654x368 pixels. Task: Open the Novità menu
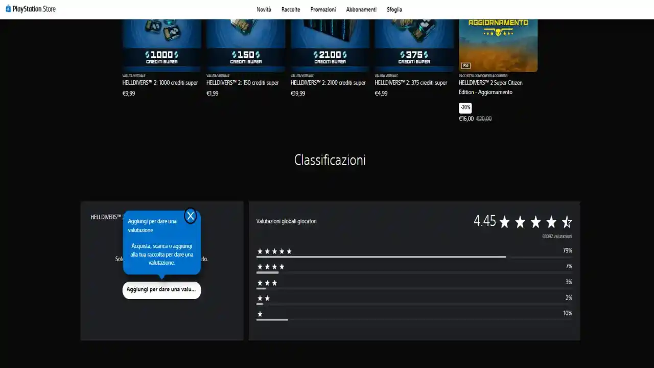(264, 10)
